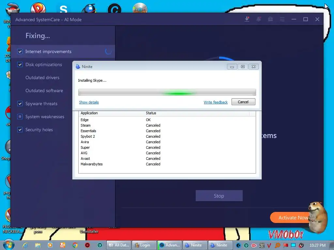
Task: Cancel the Ninite installation
Action: point(243,102)
